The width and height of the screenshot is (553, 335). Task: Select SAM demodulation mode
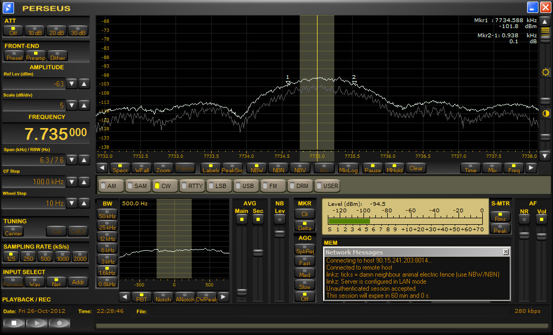pos(138,186)
